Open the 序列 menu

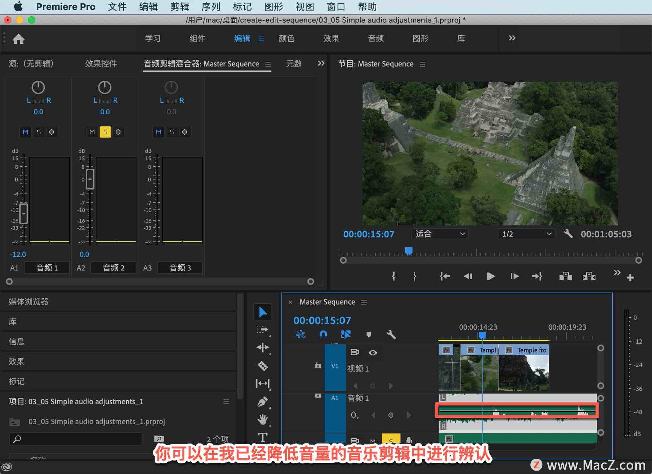(211, 7)
